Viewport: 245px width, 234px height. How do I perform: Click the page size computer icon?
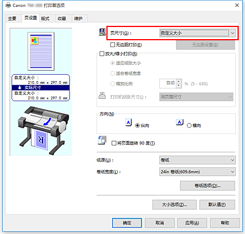point(102,32)
